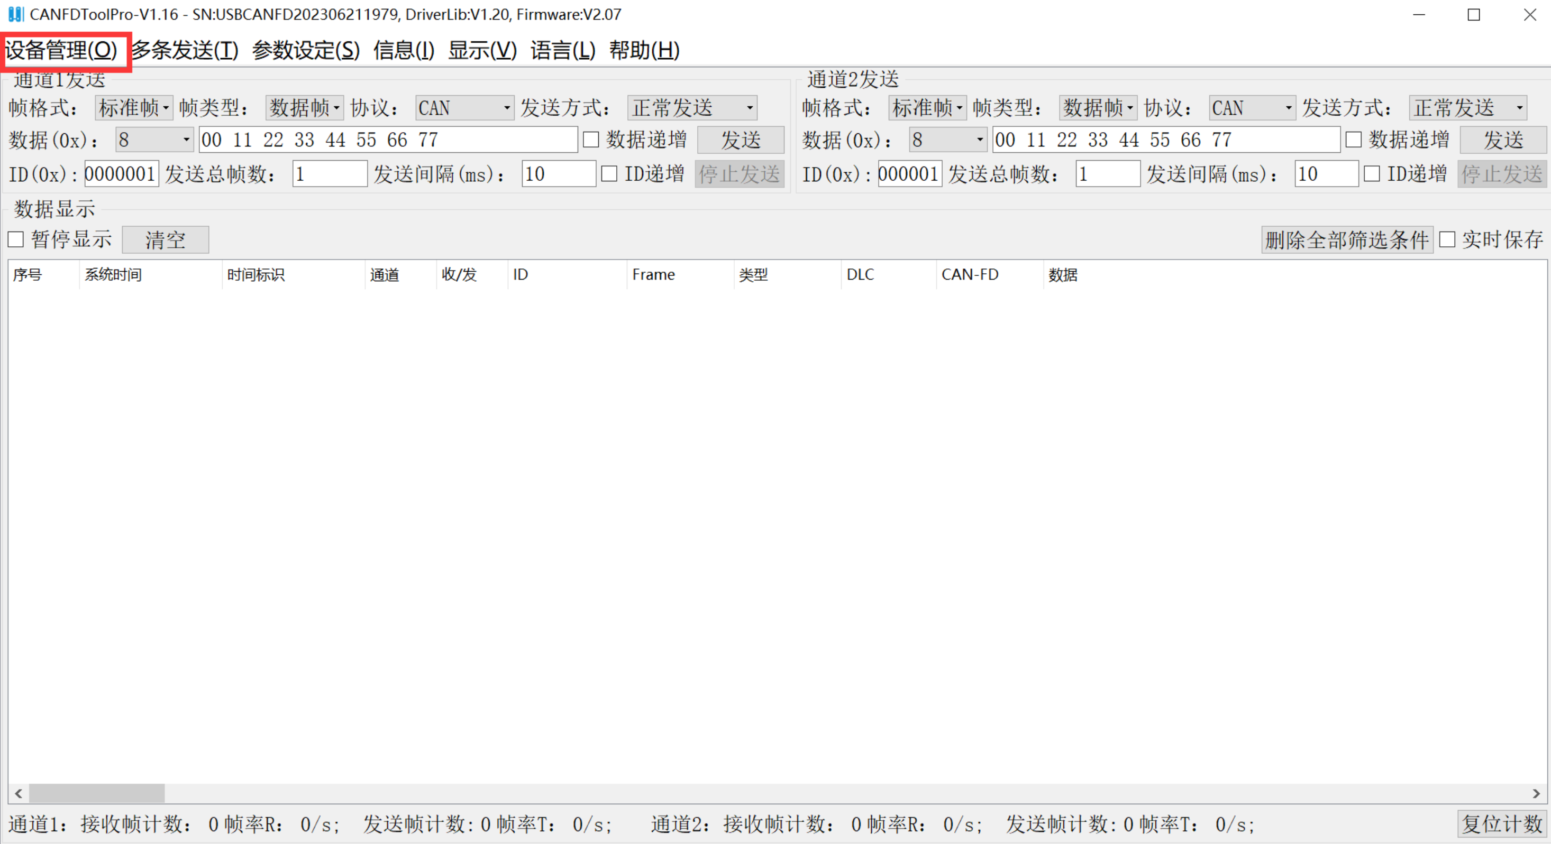Screen dimensions: 1551x844
Task: Click the right scroll arrow of data list
Action: 1536,793
